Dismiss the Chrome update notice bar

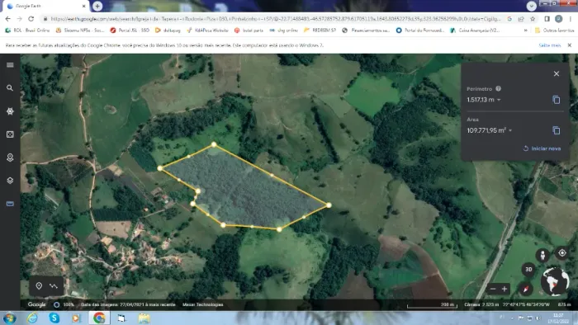(x=570, y=45)
